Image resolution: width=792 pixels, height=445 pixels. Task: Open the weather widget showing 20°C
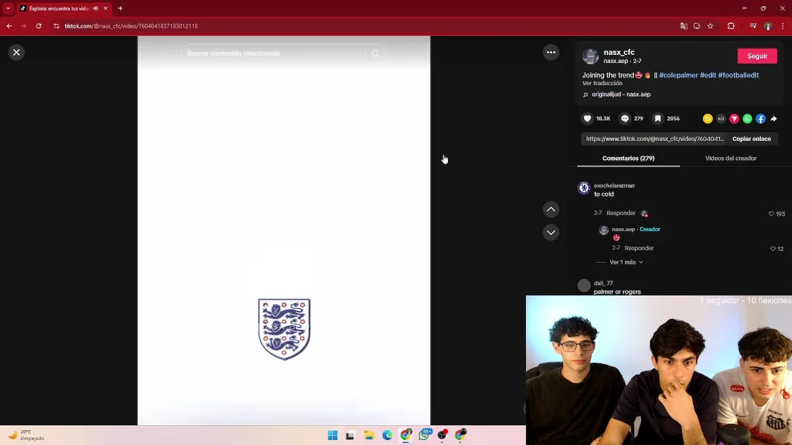tap(25, 435)
